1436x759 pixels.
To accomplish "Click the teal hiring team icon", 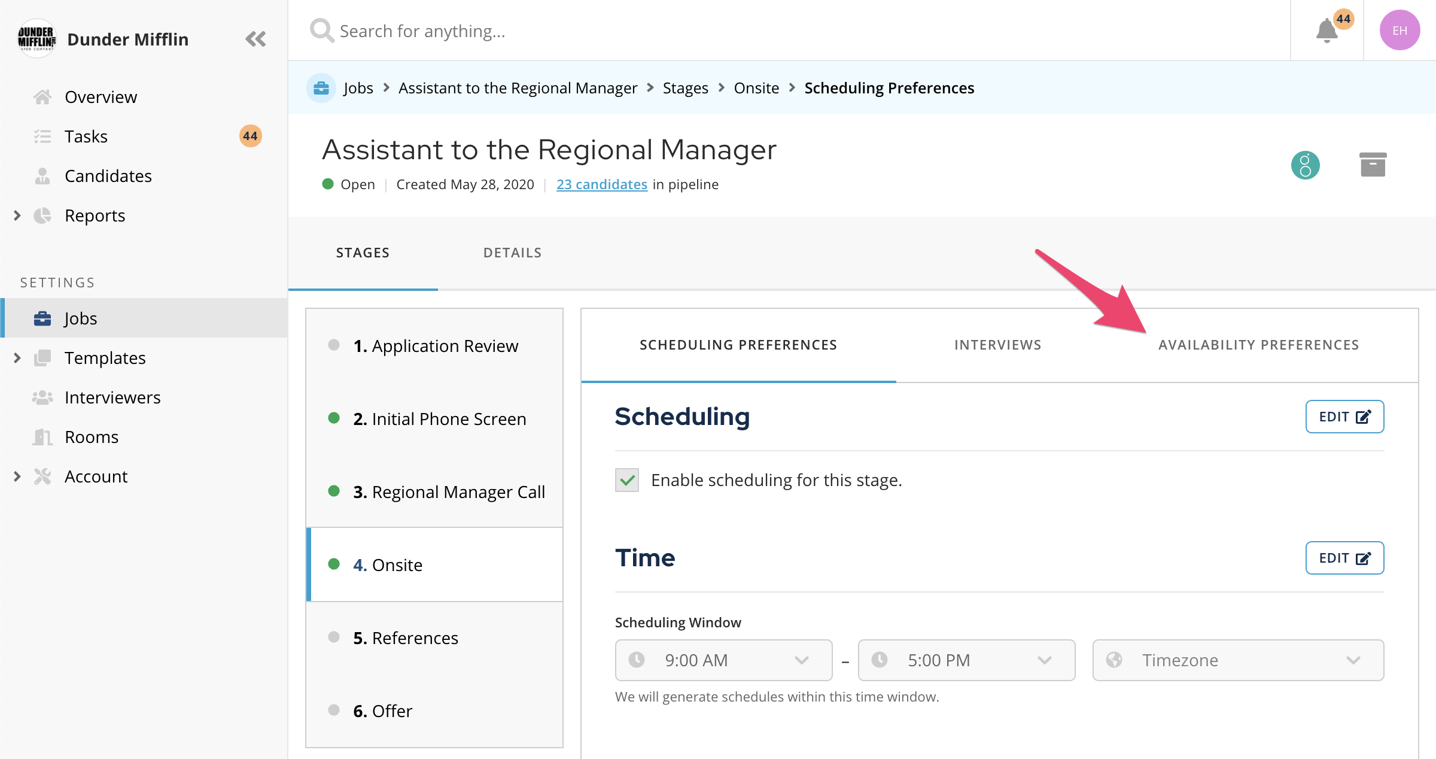I will pos(1306,165).
